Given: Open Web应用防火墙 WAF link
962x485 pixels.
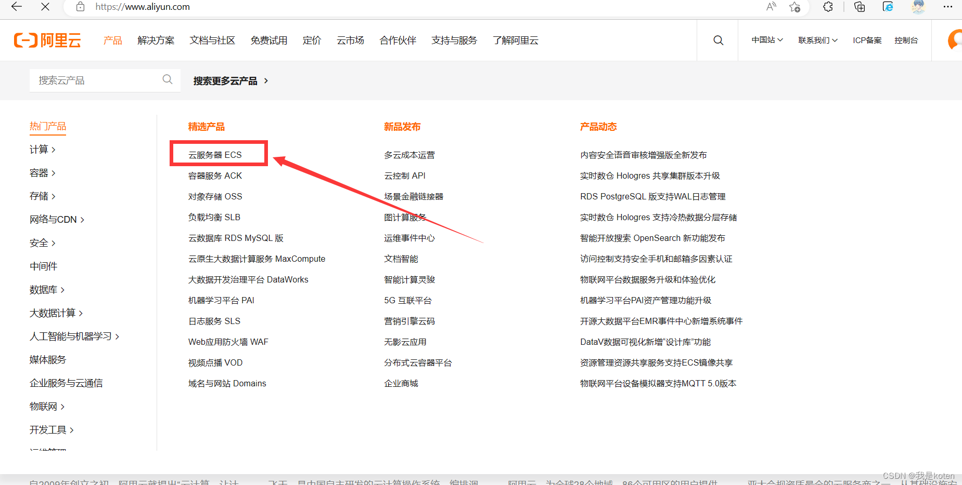Looking at the screenshot, I should (228, 342).
